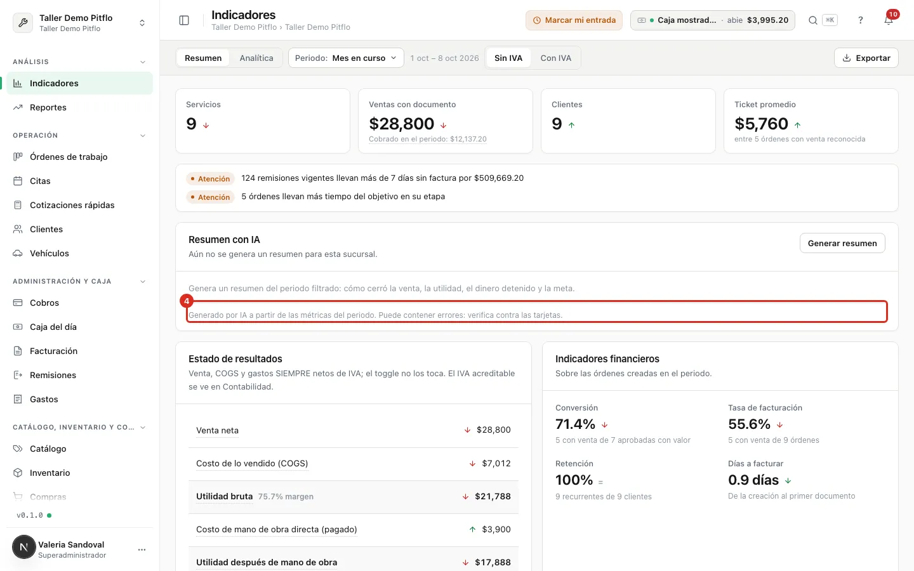Toggle the sidebar panel icon
Image resolution: width=914 pixels, height=571 pixels.
[184, 20]
